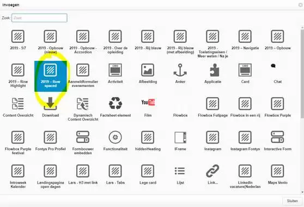
Task: Click the Sluiten button
Action: tap(292, 201)
